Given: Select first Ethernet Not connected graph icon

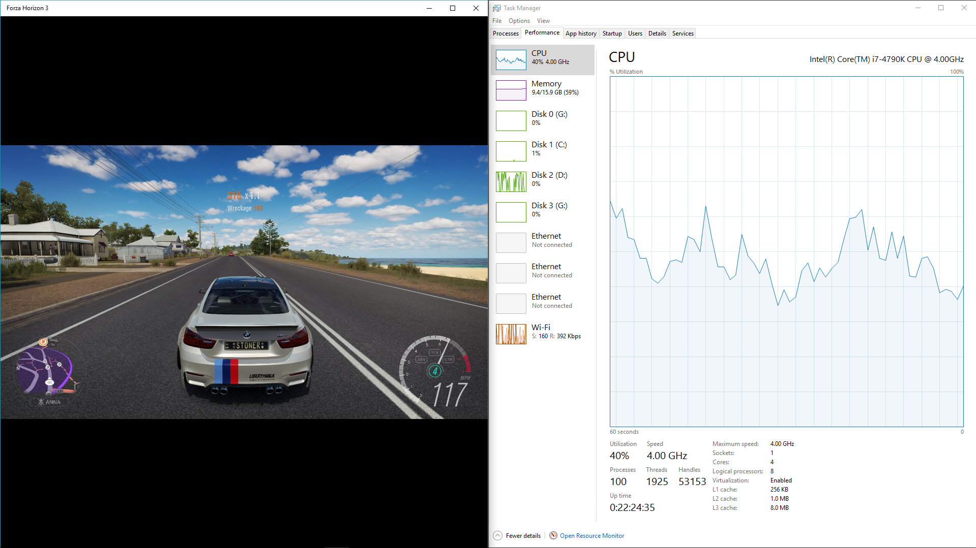Looking at the screenshot, I should 511,243.
